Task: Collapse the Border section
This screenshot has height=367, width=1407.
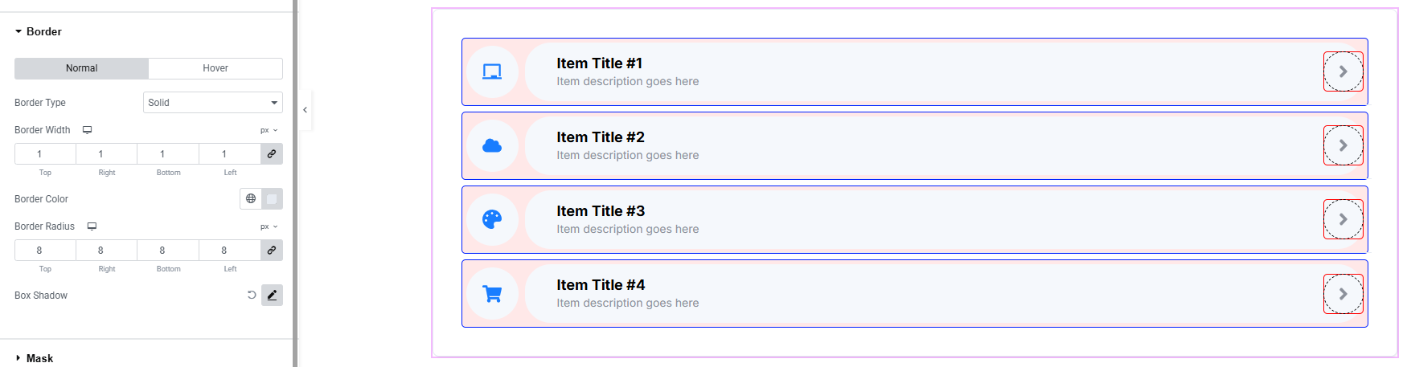Action: [x=43, y=31]
